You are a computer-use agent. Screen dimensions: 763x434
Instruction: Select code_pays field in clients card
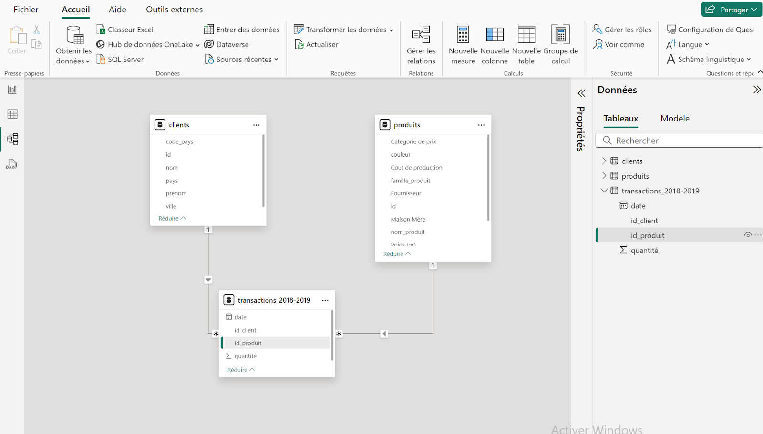[179, 141]
